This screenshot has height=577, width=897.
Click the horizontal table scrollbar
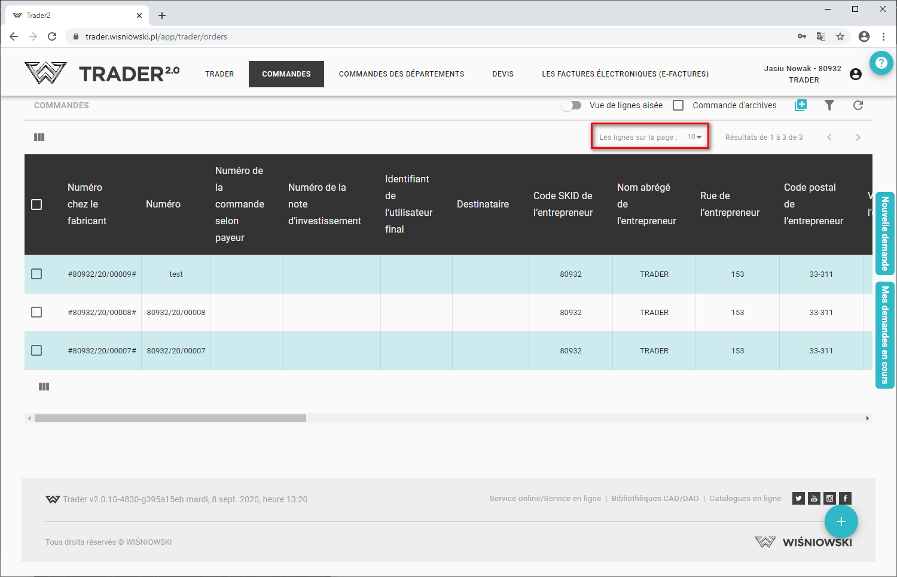(x=170, y=419)
